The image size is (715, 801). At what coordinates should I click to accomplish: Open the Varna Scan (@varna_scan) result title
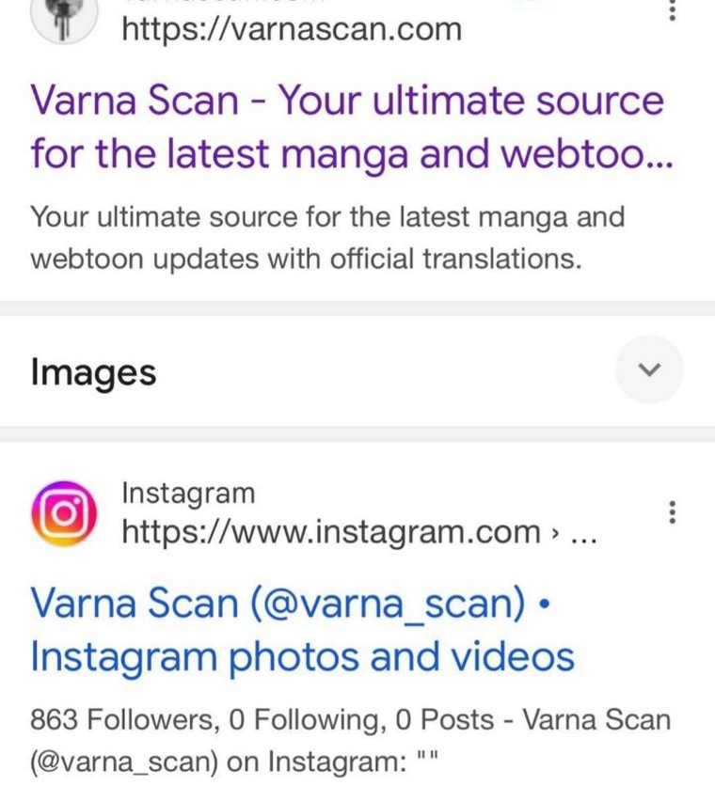point(303,630)
